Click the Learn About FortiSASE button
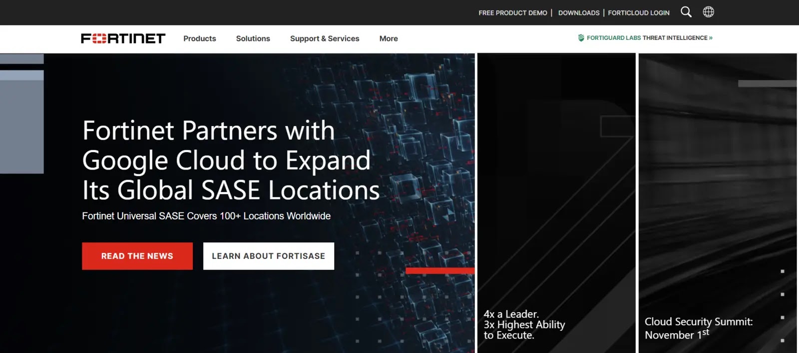799x353 pixels. point(269,256)
